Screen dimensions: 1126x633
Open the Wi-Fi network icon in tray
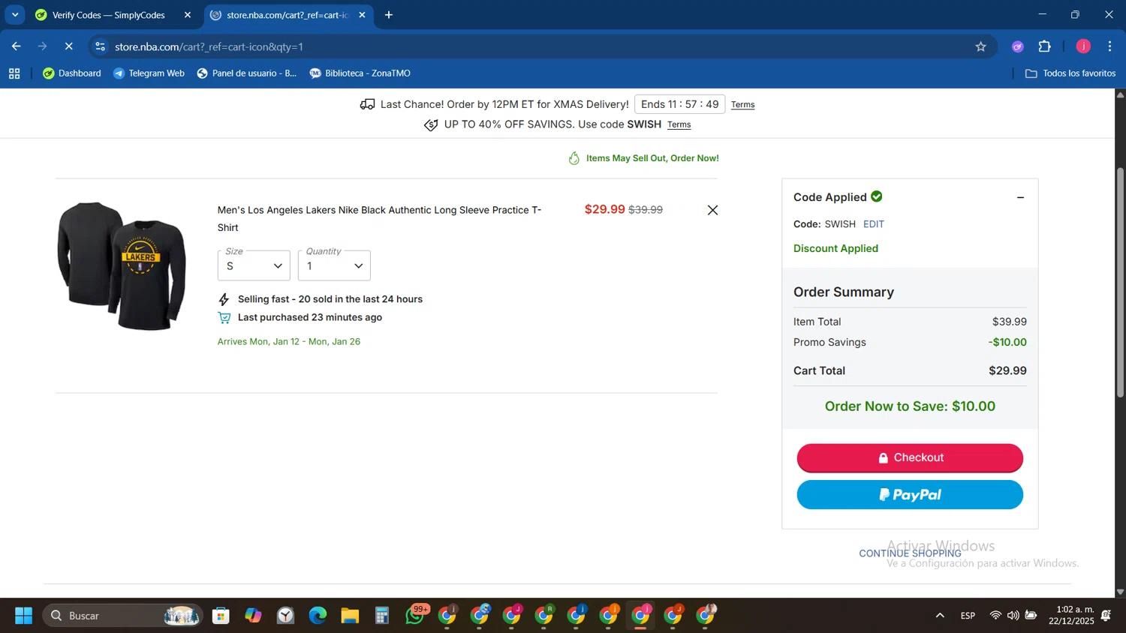995,616
